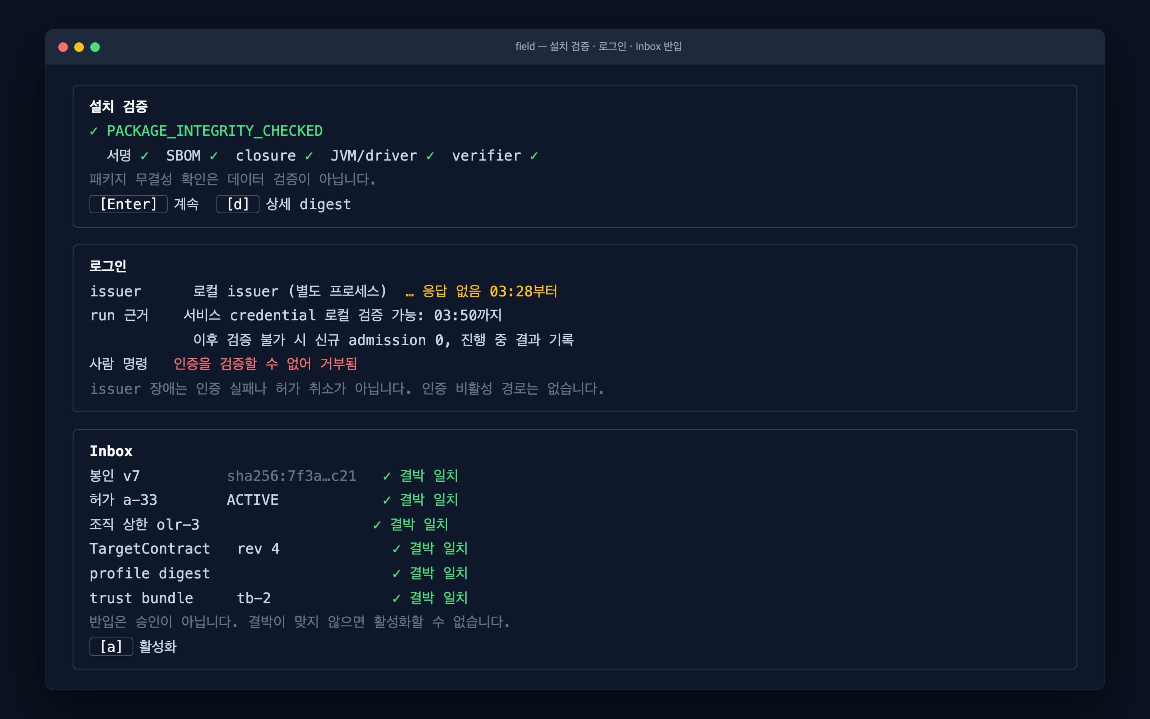The image size is (1150, 719).
Task: Click the 조직 상한 olr-3 row label
Action: coord(145,525)
